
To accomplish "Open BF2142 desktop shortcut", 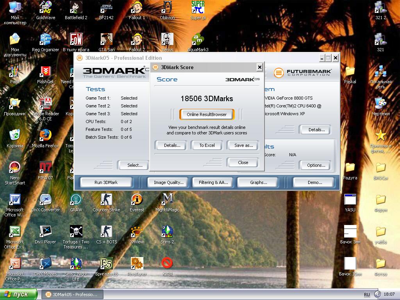I will (x=106, y=11).
